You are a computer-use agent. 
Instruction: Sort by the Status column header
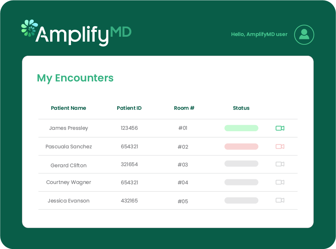[241, 108]
